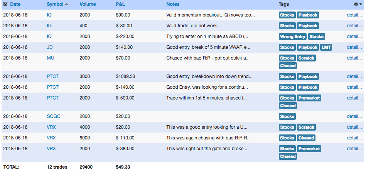Click Premarket tag on PTCT trade
Viewport: 366px width, 174px height.
click(309, 98)
